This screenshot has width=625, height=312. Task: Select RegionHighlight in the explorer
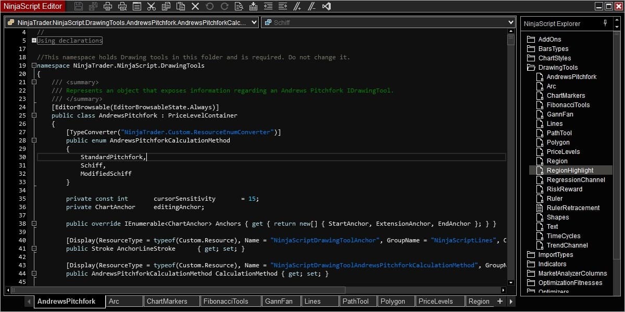tap(570, 170)
